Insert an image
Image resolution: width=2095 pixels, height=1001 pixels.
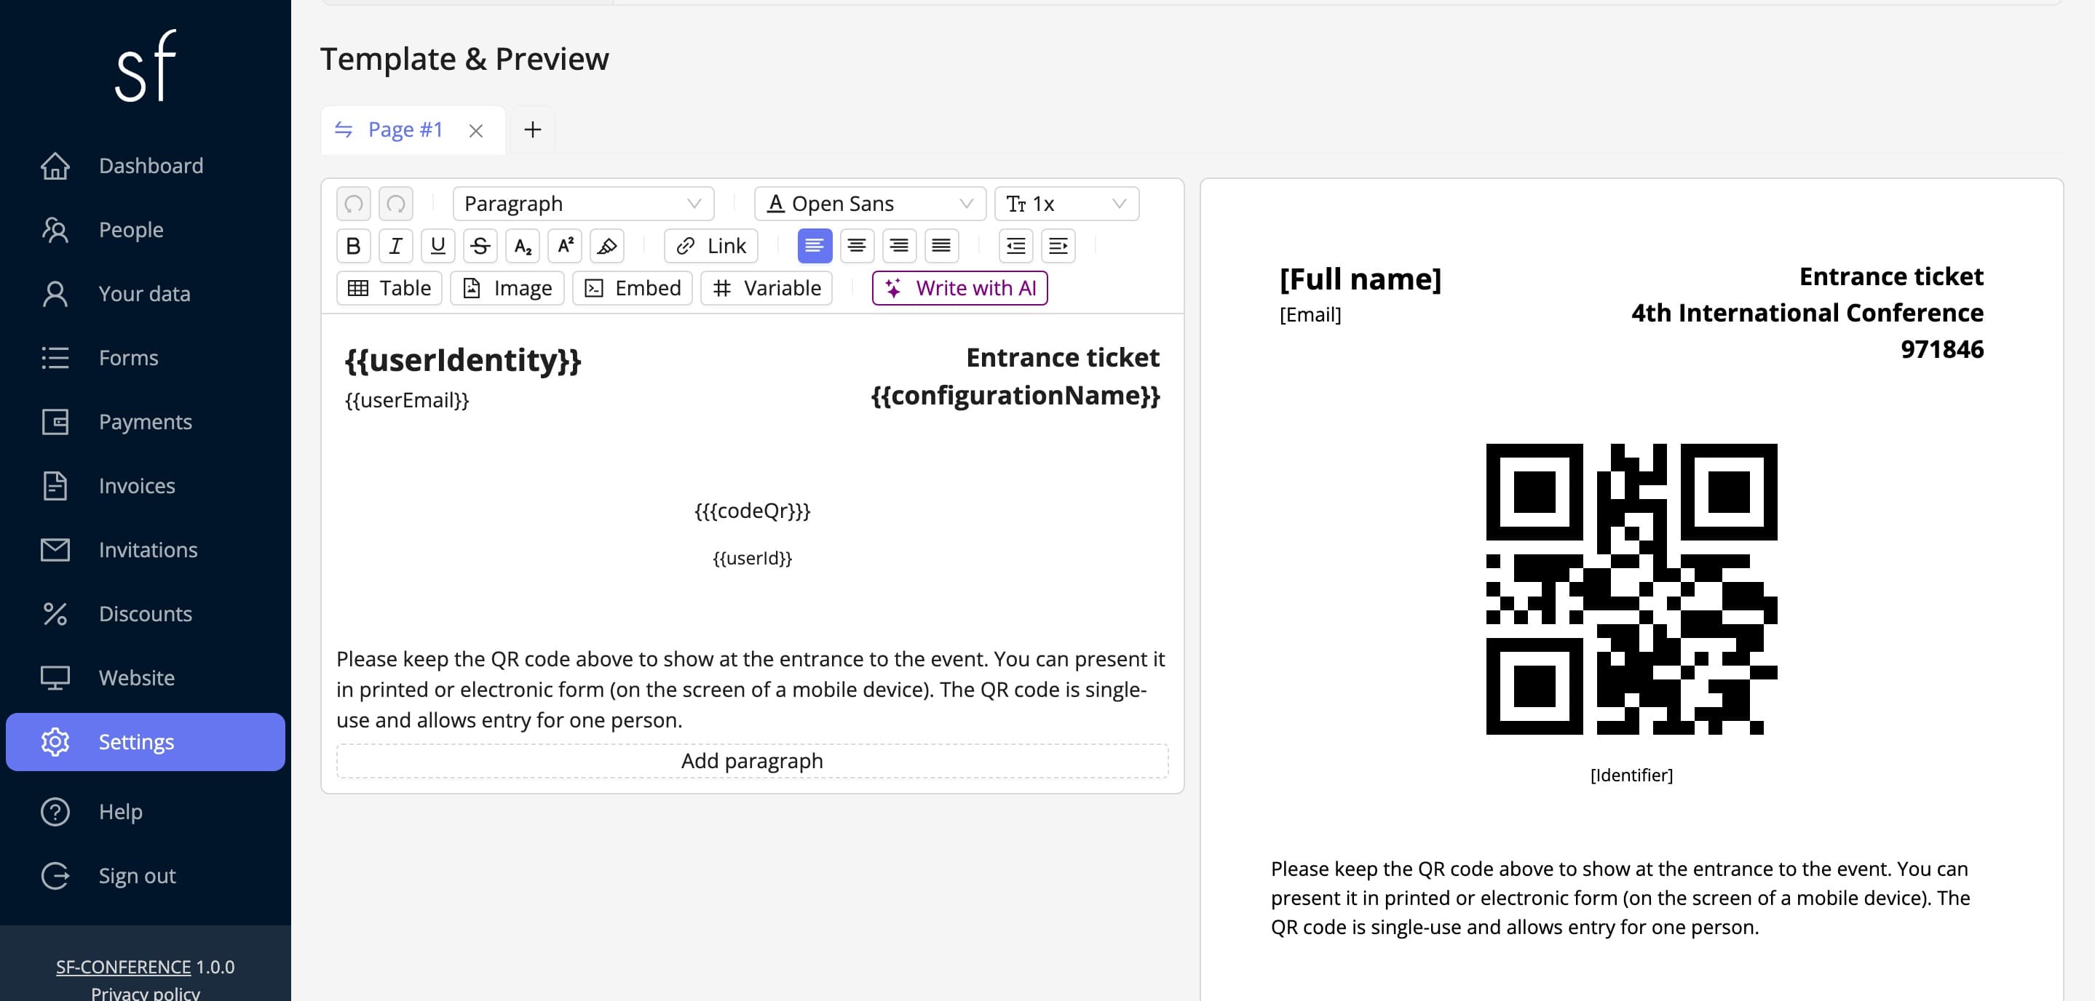(507, 287)
